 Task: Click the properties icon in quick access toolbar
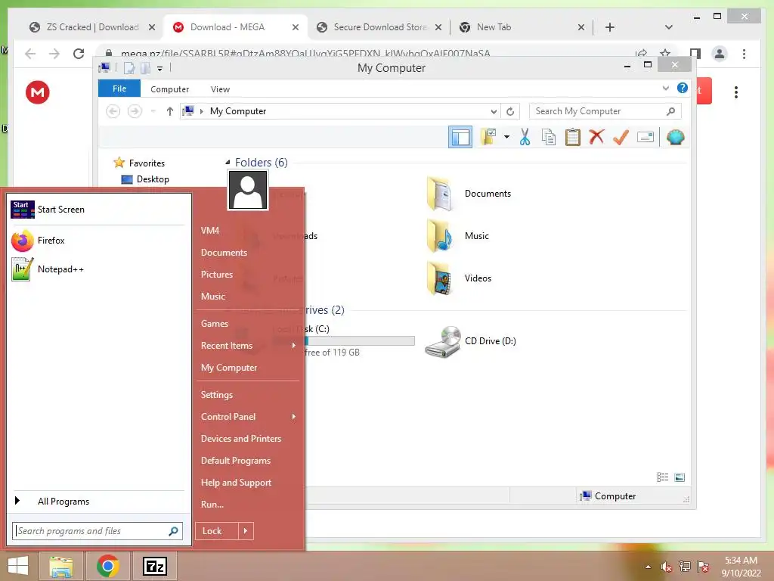129,68
